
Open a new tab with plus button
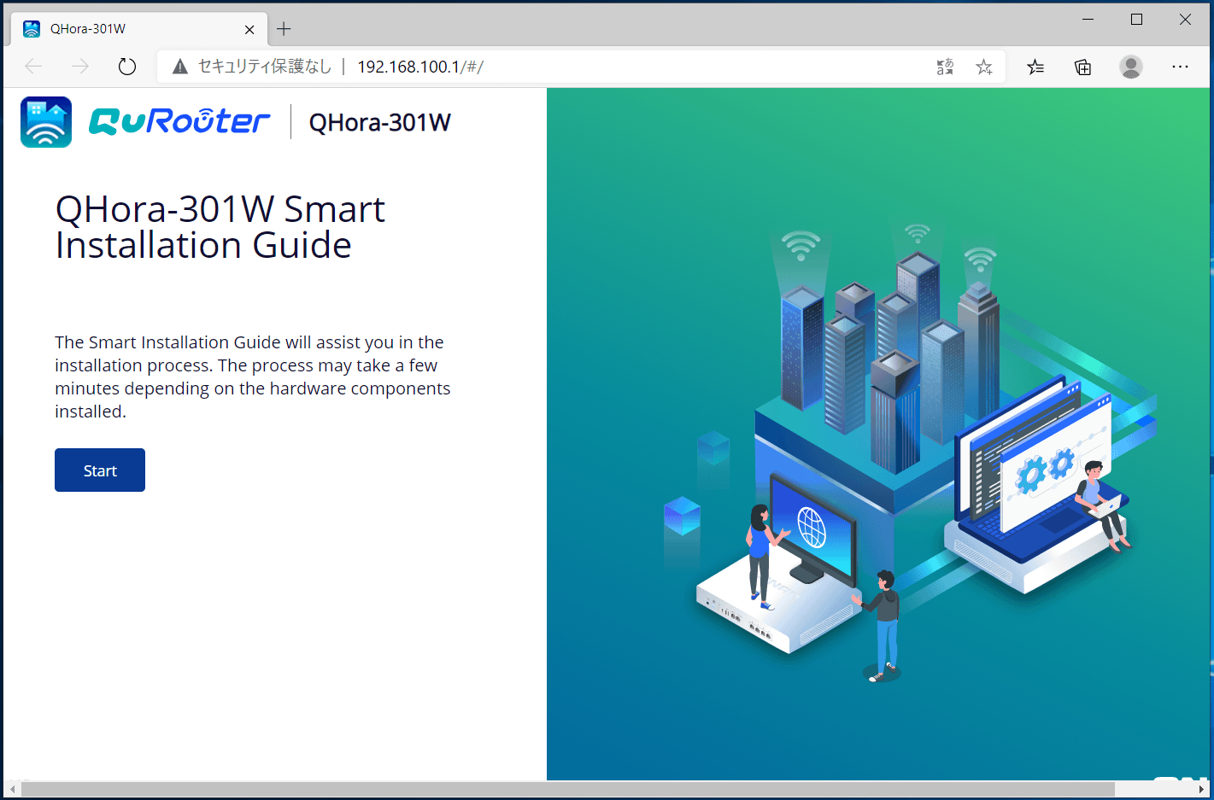click(x=284, y=29)
